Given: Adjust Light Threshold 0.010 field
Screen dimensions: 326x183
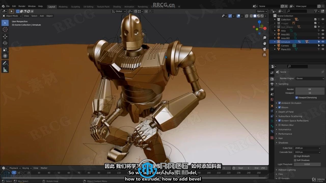Looking at the screenshot, I should click(x=307, y=164).
